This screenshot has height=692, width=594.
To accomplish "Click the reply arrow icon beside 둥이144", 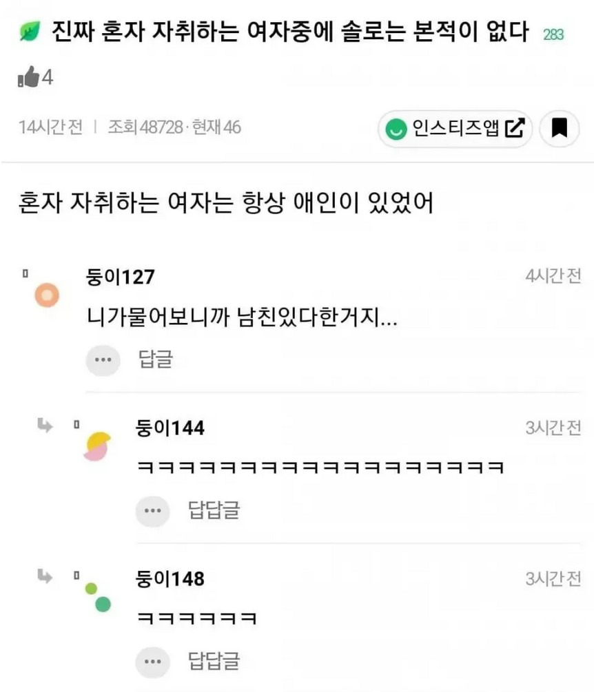I will (x=45, y=426).
